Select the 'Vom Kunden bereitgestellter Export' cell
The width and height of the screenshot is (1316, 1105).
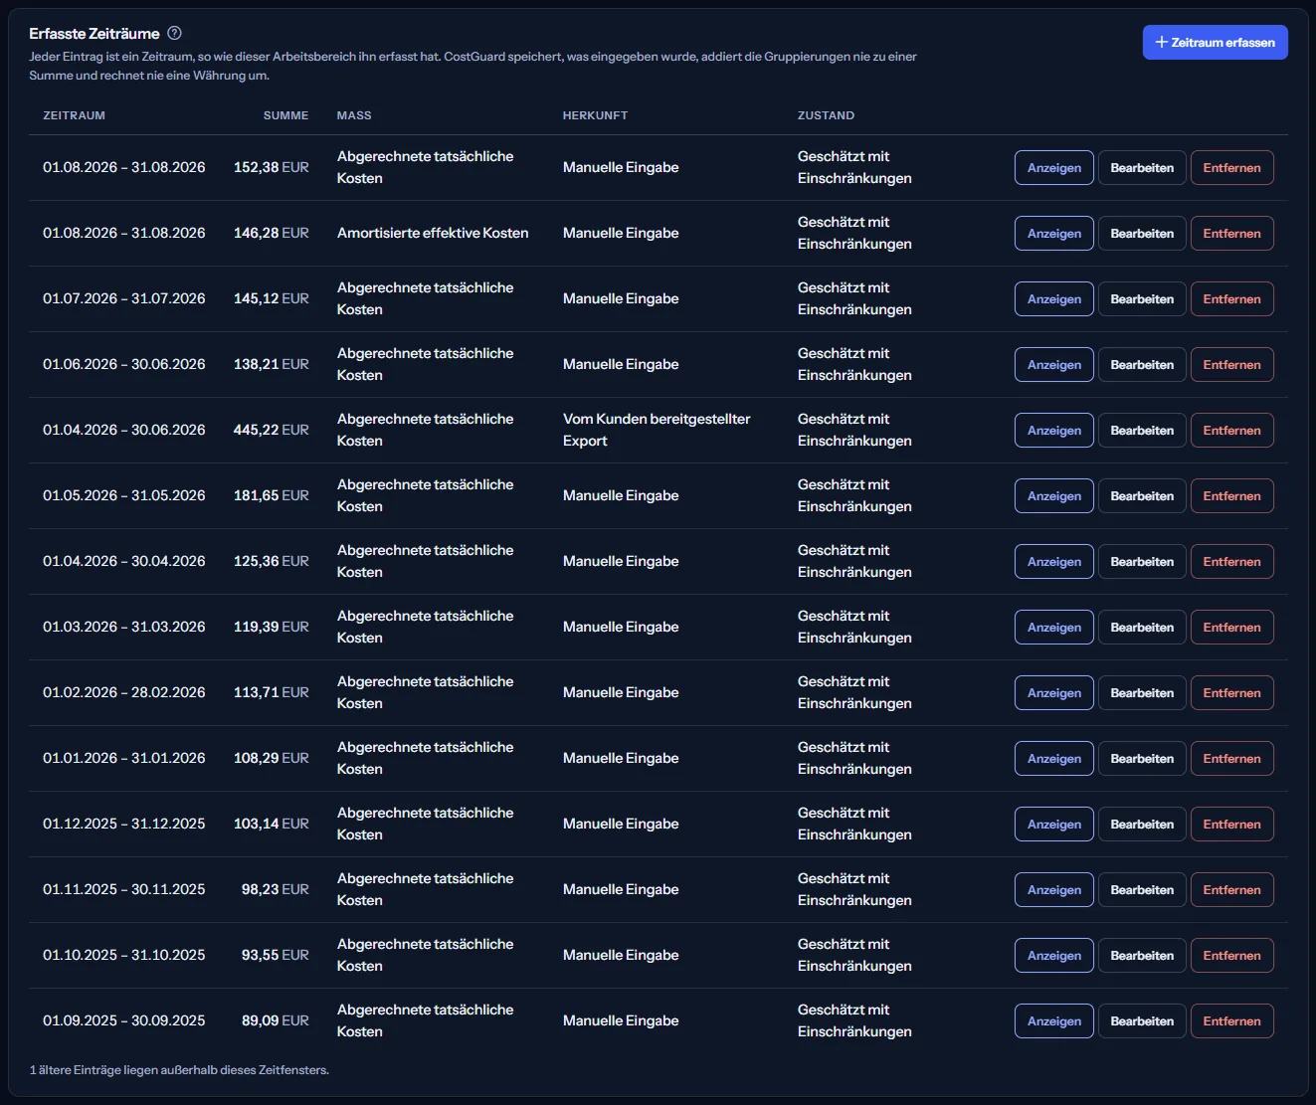(657, 430)
